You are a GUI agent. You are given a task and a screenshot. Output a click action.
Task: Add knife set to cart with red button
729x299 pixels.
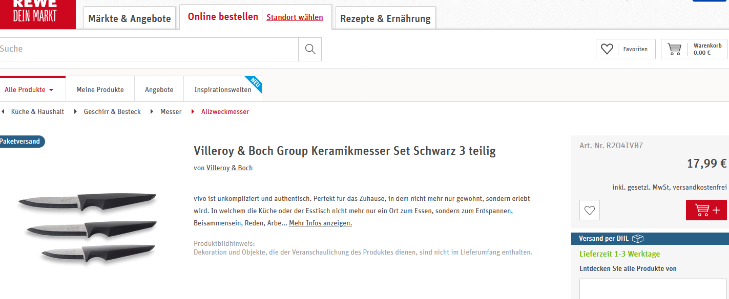(706, 210)
